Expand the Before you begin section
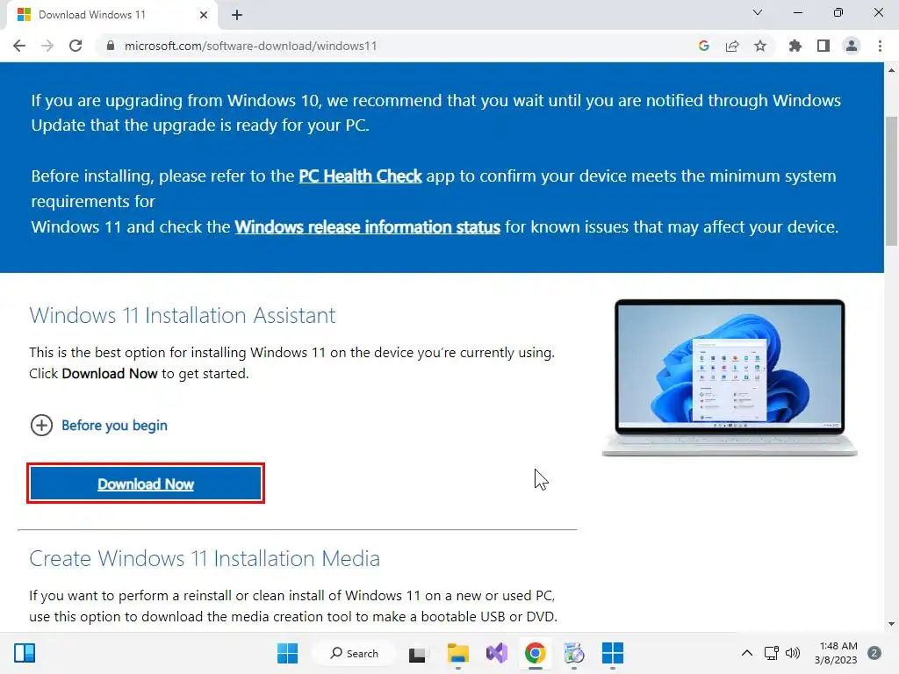The image size is (899, 674). [98, 426]
